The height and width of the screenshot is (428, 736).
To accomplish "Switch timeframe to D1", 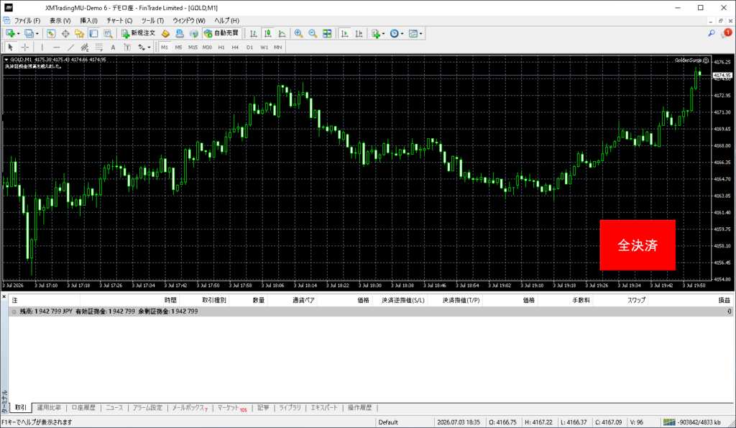I will [x=249, y=47].
